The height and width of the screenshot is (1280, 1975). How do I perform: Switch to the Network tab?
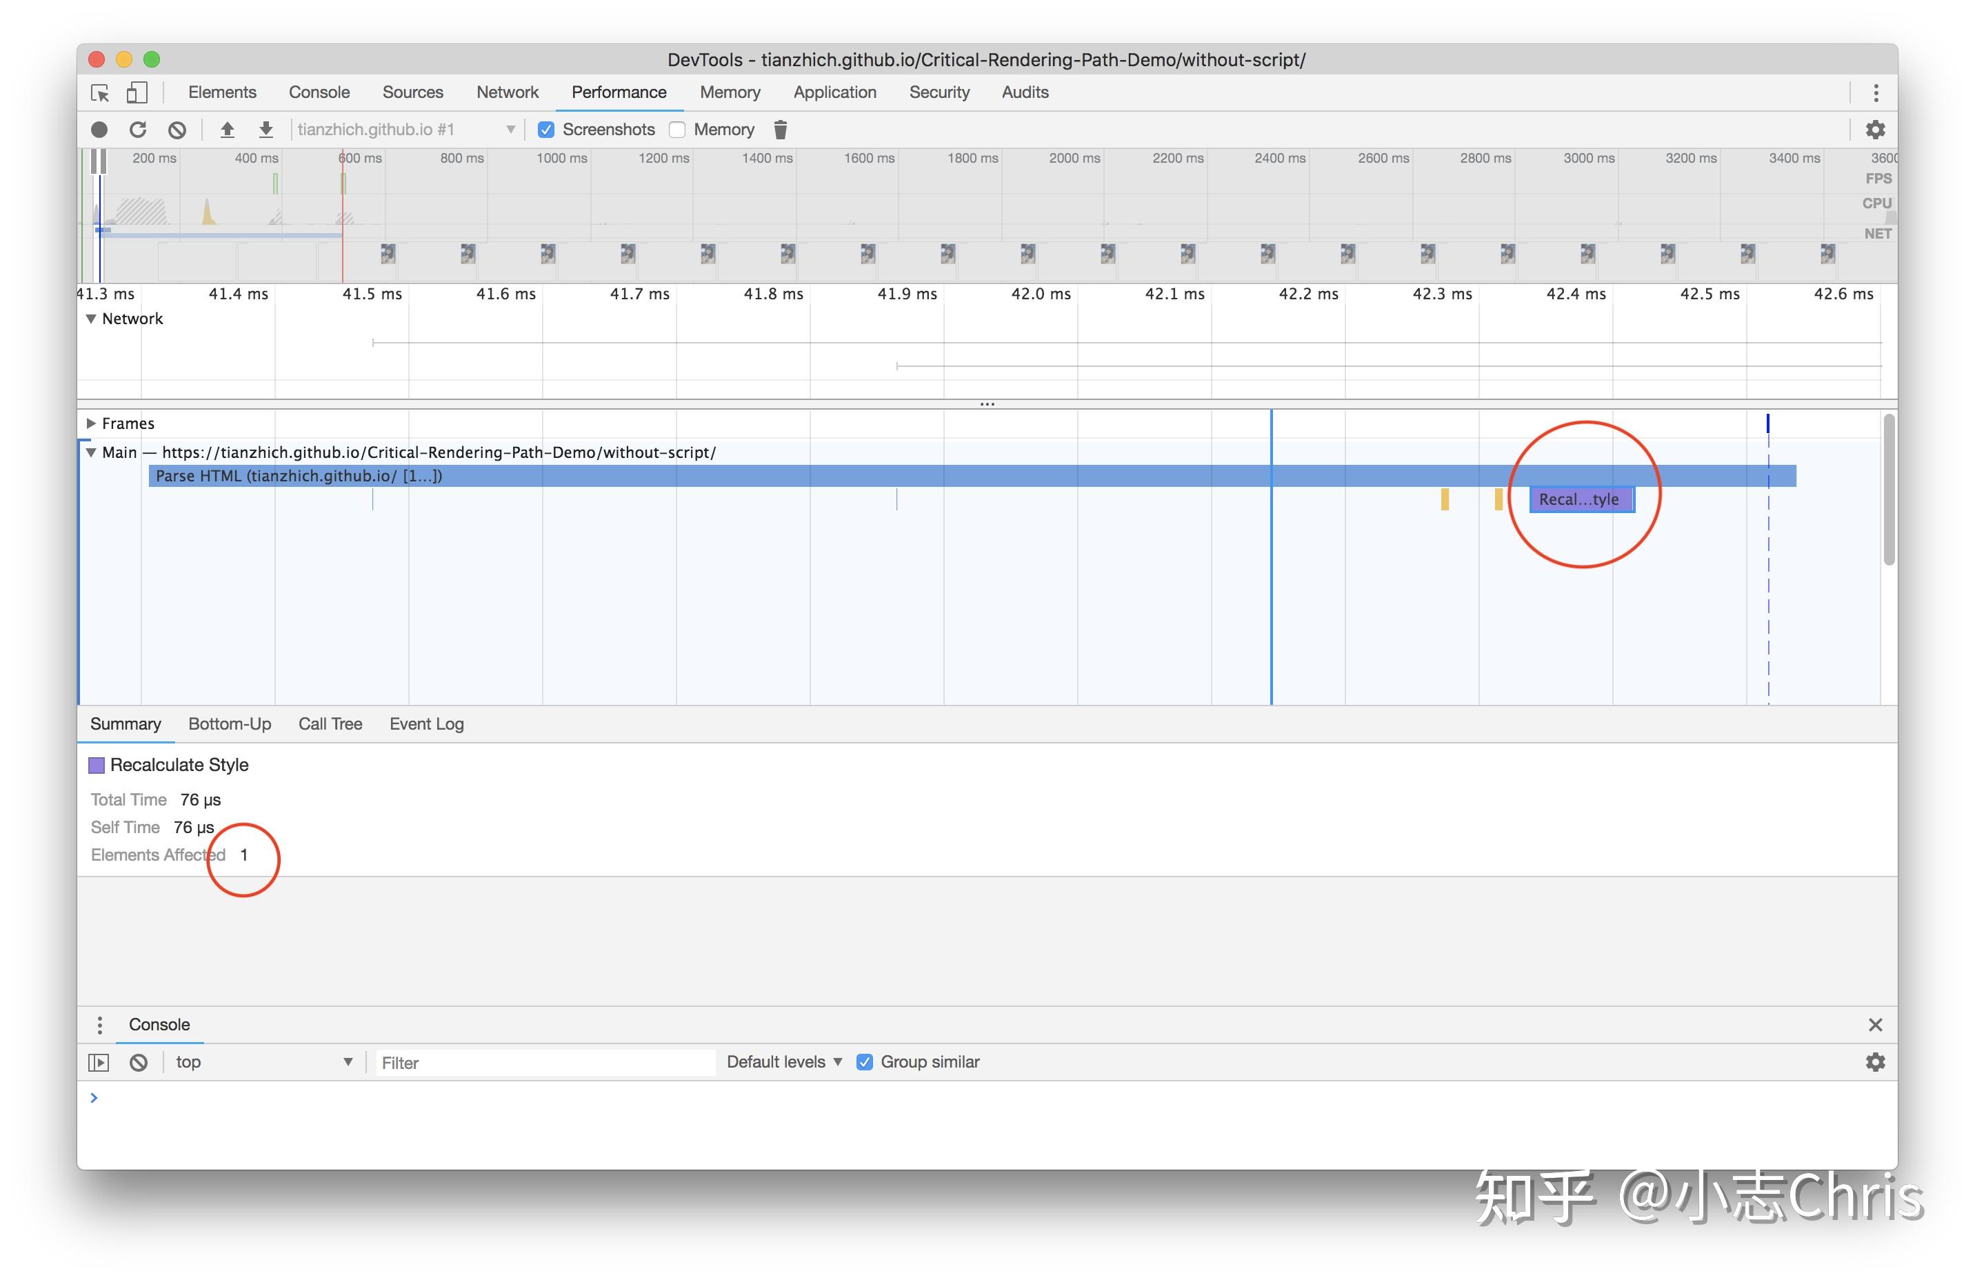pos(507,92)
